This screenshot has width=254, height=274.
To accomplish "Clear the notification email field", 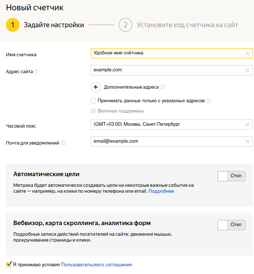I will coord(248,142).
